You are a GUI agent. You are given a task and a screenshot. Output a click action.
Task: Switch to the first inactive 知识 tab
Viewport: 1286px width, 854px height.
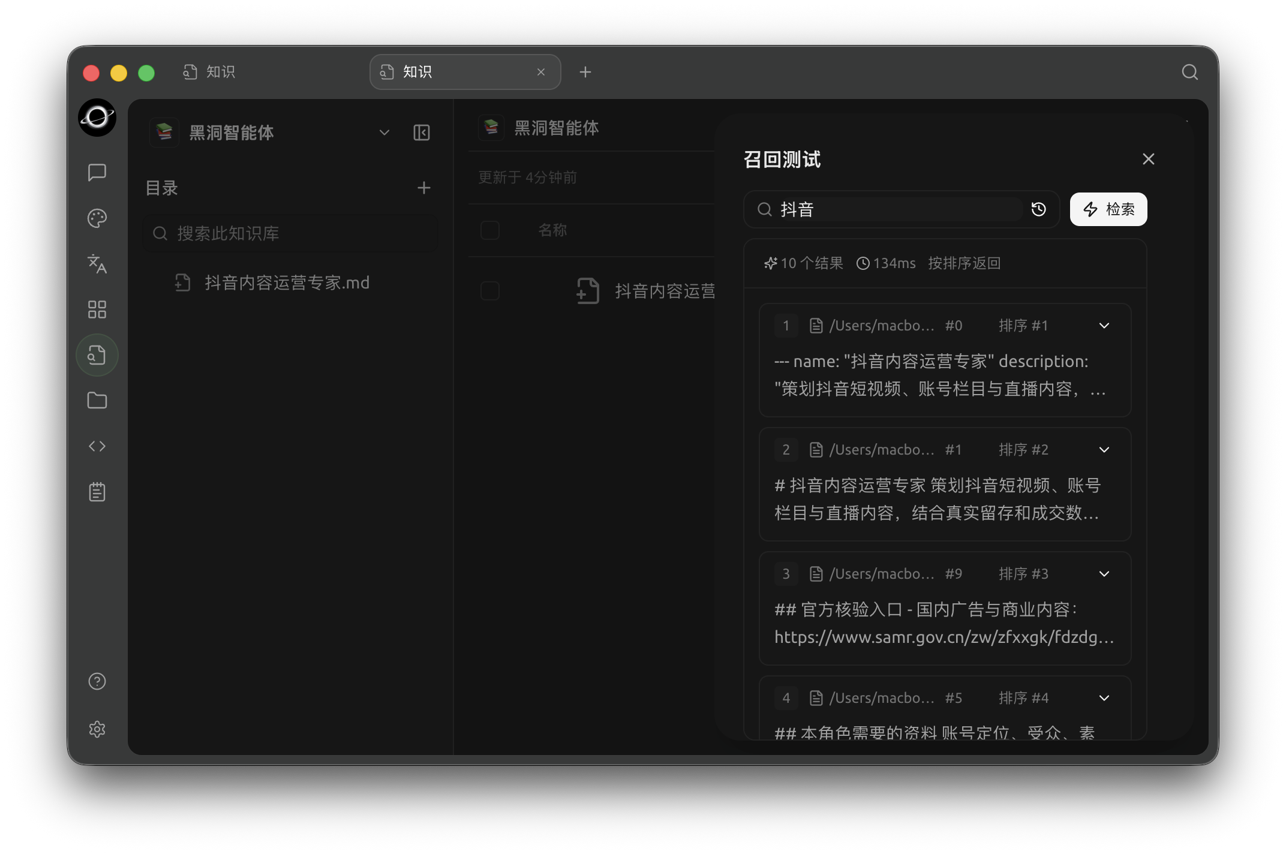[x=209, y=72]
